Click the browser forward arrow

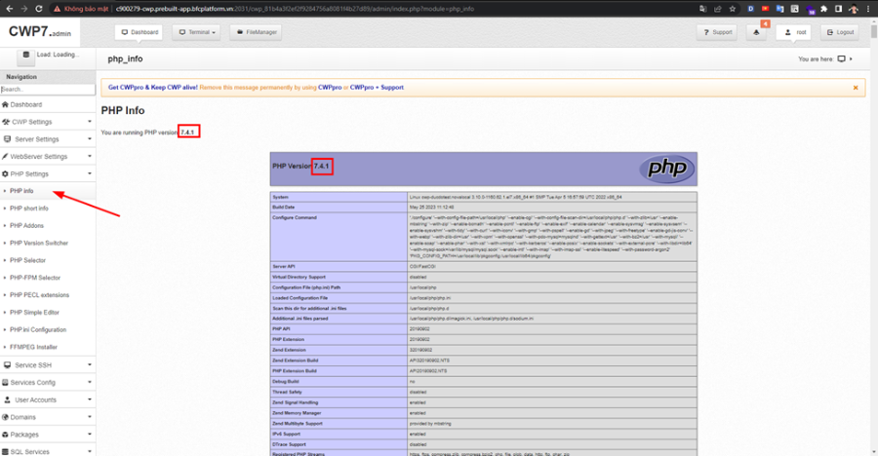click(23, 9)
